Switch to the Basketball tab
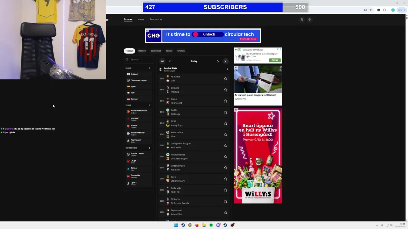The height and width of the screenshot is (229, 408). click(156, 51)
